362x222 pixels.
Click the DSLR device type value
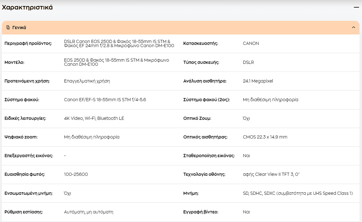point(248,62)
